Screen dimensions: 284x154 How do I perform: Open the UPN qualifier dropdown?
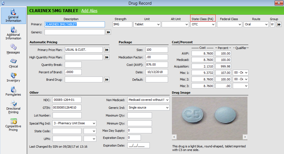[90, 139]
